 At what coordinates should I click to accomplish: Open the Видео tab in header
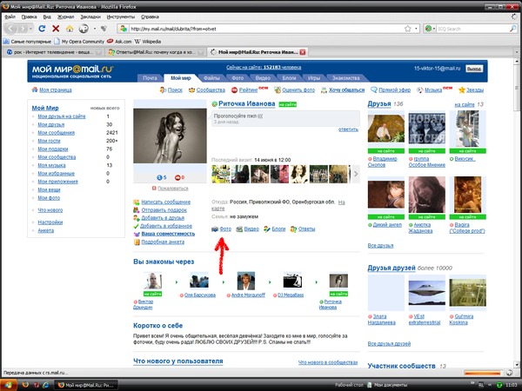click(x=263, y=78)
